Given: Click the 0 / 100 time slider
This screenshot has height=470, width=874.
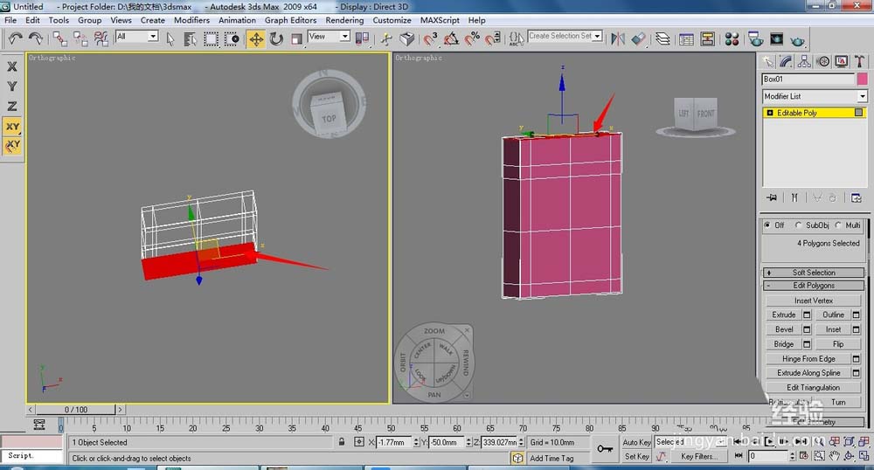Looking at the screenshot, I should coord(76,410).
